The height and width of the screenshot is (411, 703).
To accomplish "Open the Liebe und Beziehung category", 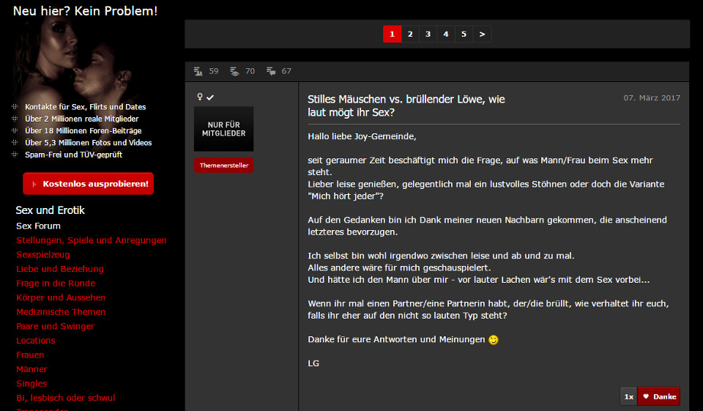I will [x=60, y=269].
